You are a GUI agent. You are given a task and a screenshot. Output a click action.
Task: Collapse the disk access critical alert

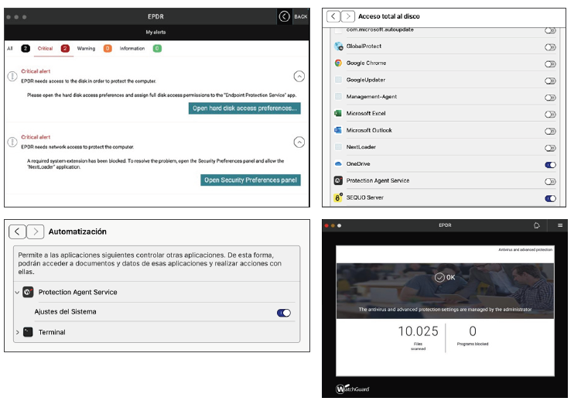pyautogui.click(x=299, y=76)
